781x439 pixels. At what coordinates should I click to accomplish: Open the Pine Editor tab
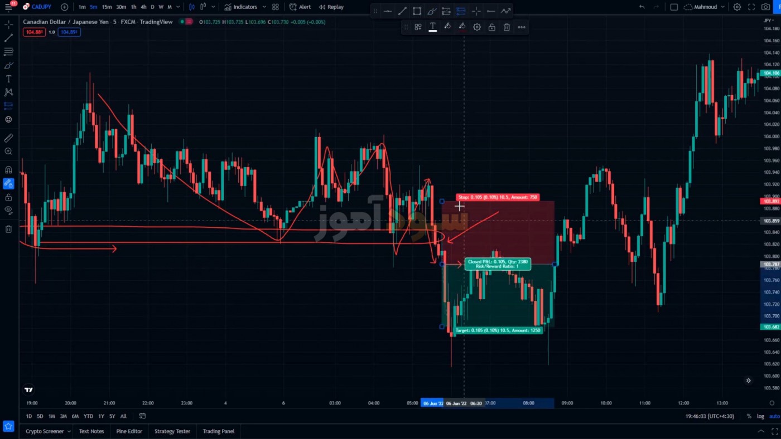click(129, 431)
